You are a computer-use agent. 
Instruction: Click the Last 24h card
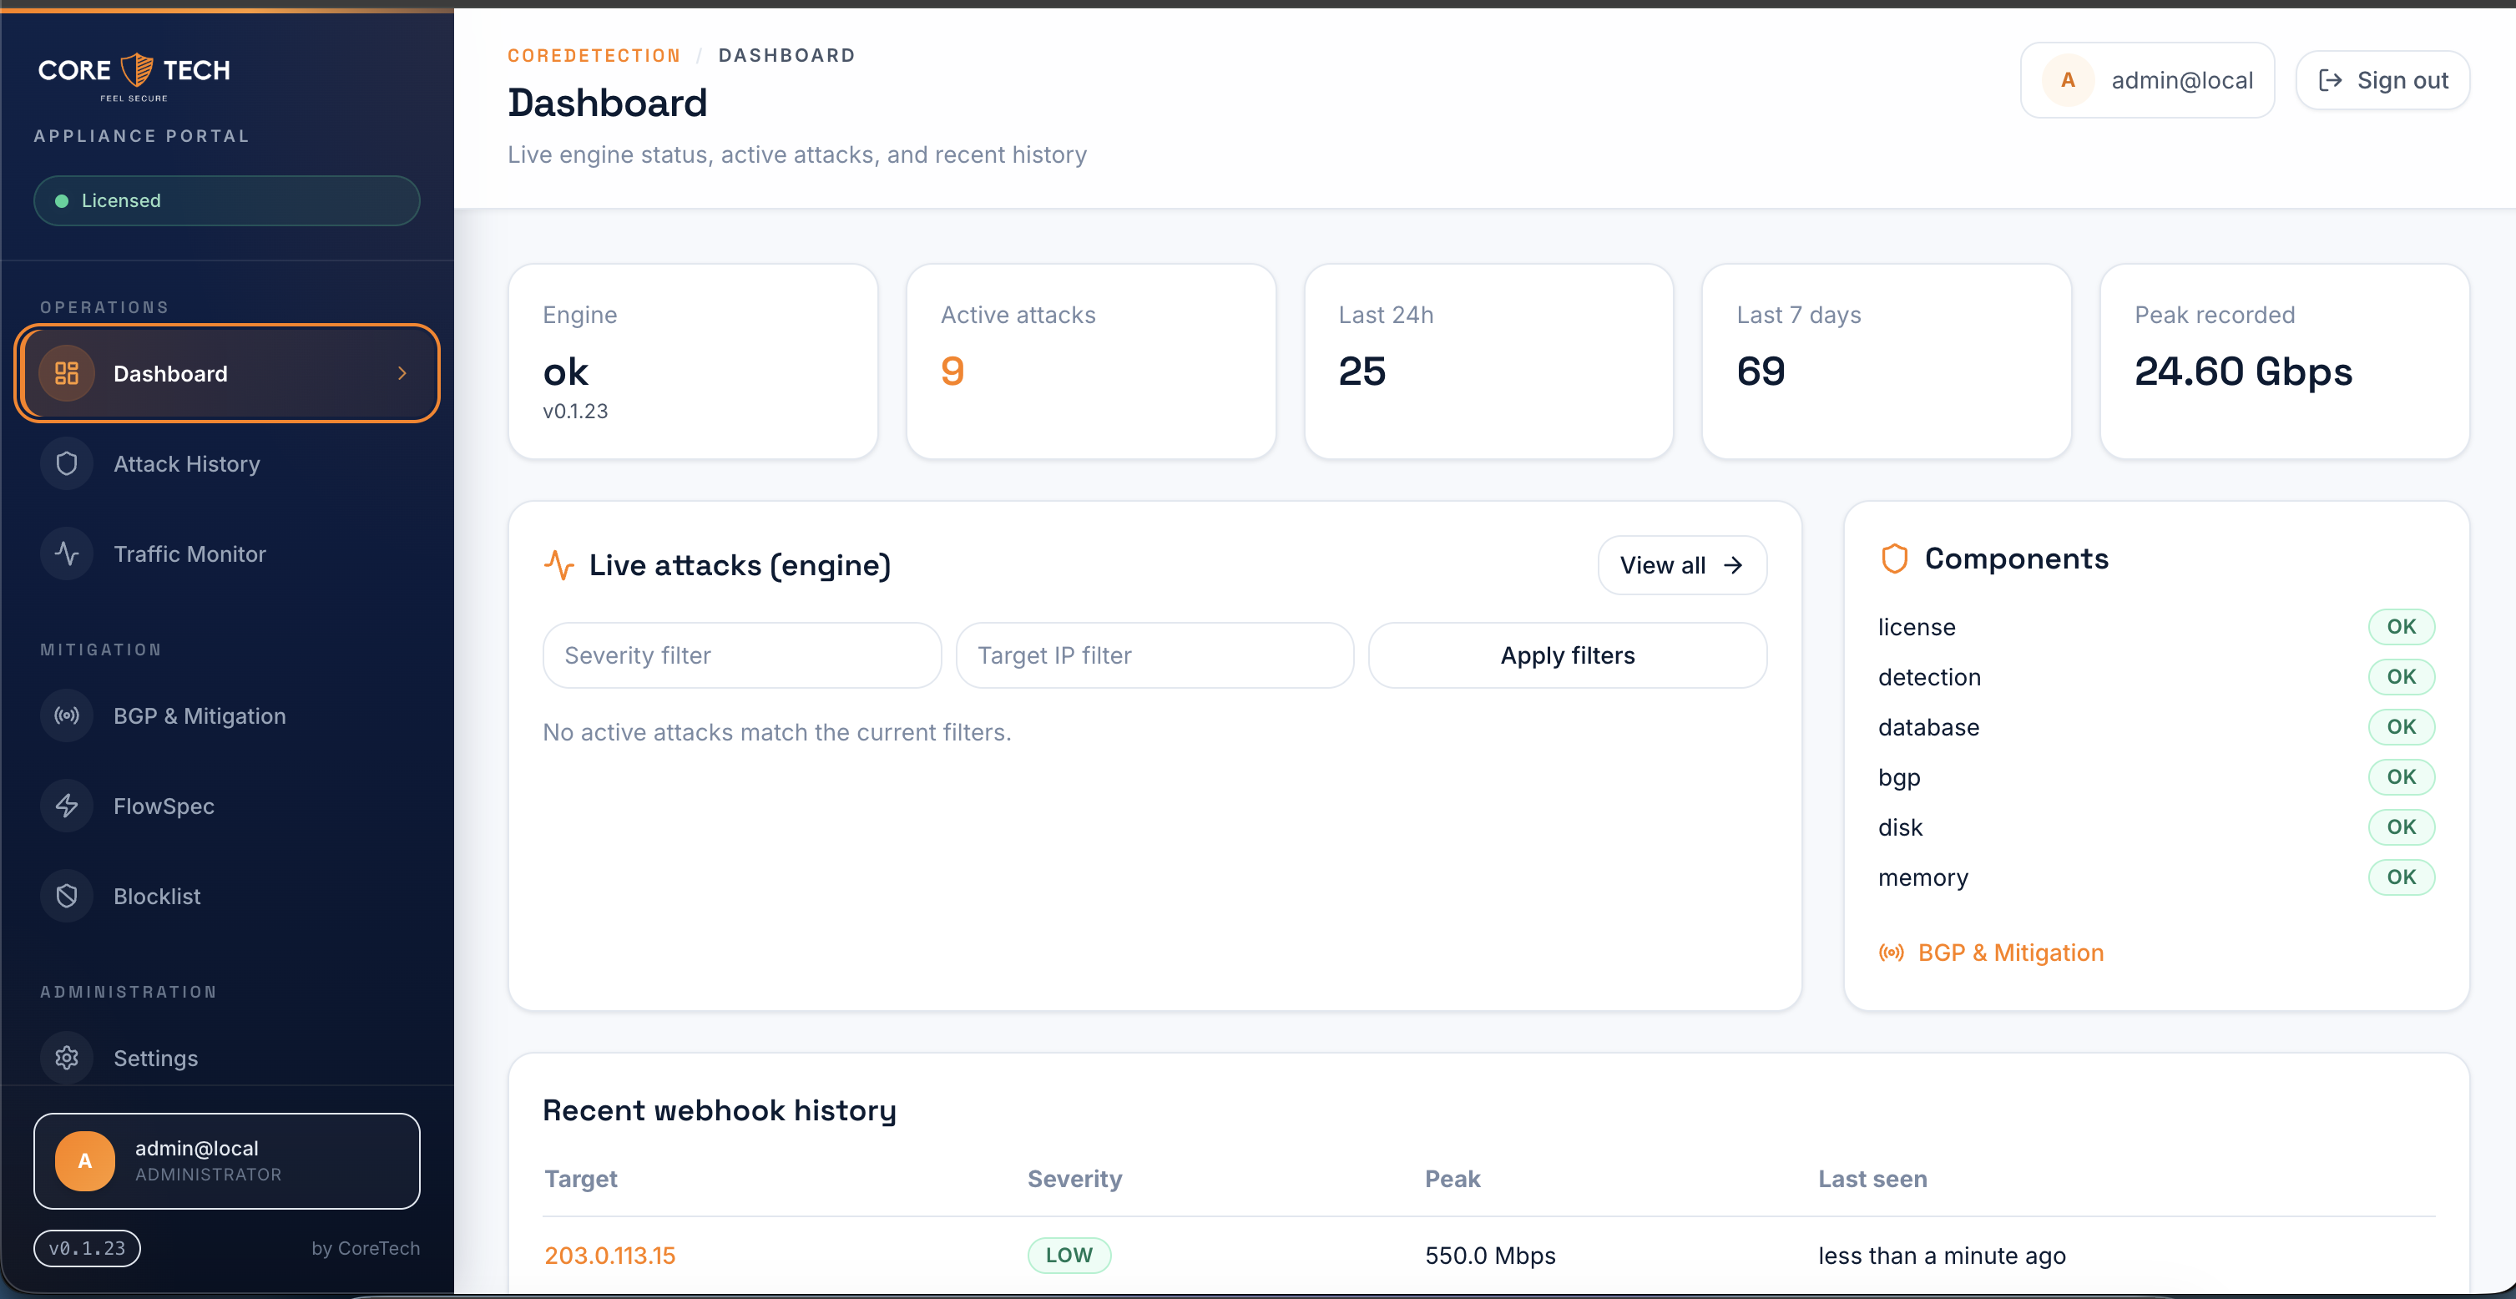[1488, 361]
